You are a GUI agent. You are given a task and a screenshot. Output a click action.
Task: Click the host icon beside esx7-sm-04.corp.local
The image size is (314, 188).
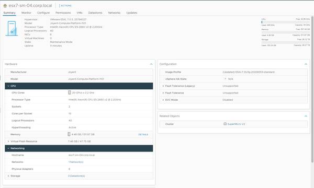point(5,6)
